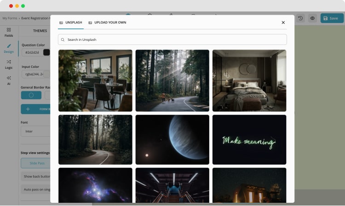Image resolution: width=345 pixels, height=206 pixels.
Task: Click the search magnifier icon
Action: click(x=63, y=40)
